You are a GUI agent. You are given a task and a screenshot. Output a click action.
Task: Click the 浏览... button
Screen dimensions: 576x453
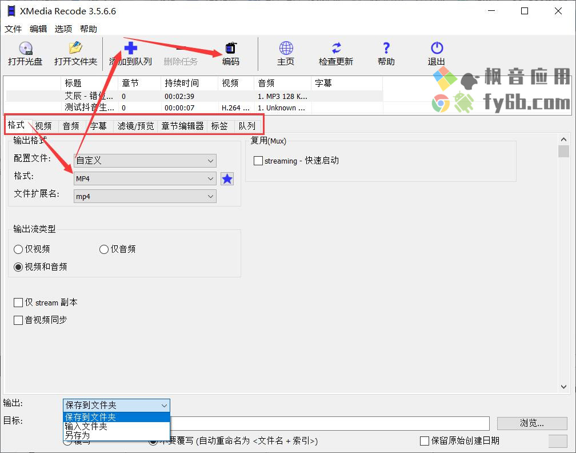[x=532, y=423]
